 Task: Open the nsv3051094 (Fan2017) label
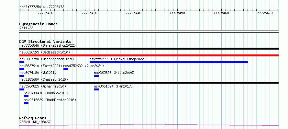113,86
